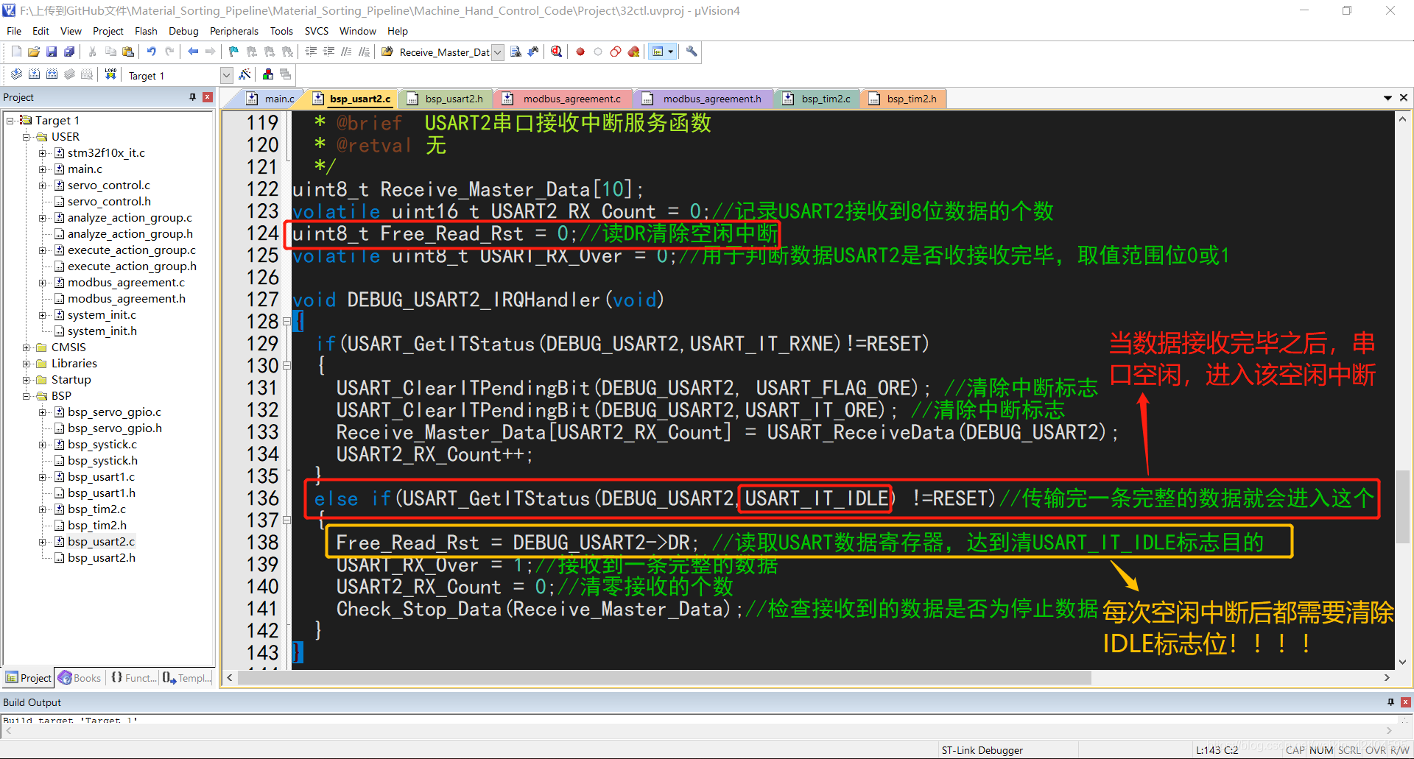Image resolution: width=1414 pixels, height=759 pixels.
Task: Download to flash LOAD icon
Action: (110, 74)
